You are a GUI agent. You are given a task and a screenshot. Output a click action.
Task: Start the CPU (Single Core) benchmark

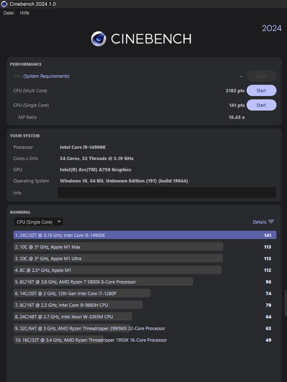point(261,105)
